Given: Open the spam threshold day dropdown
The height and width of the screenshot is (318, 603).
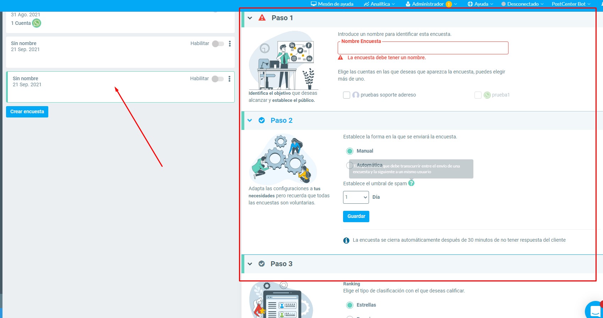Looking at the screenshot, I should click(356, 197).
